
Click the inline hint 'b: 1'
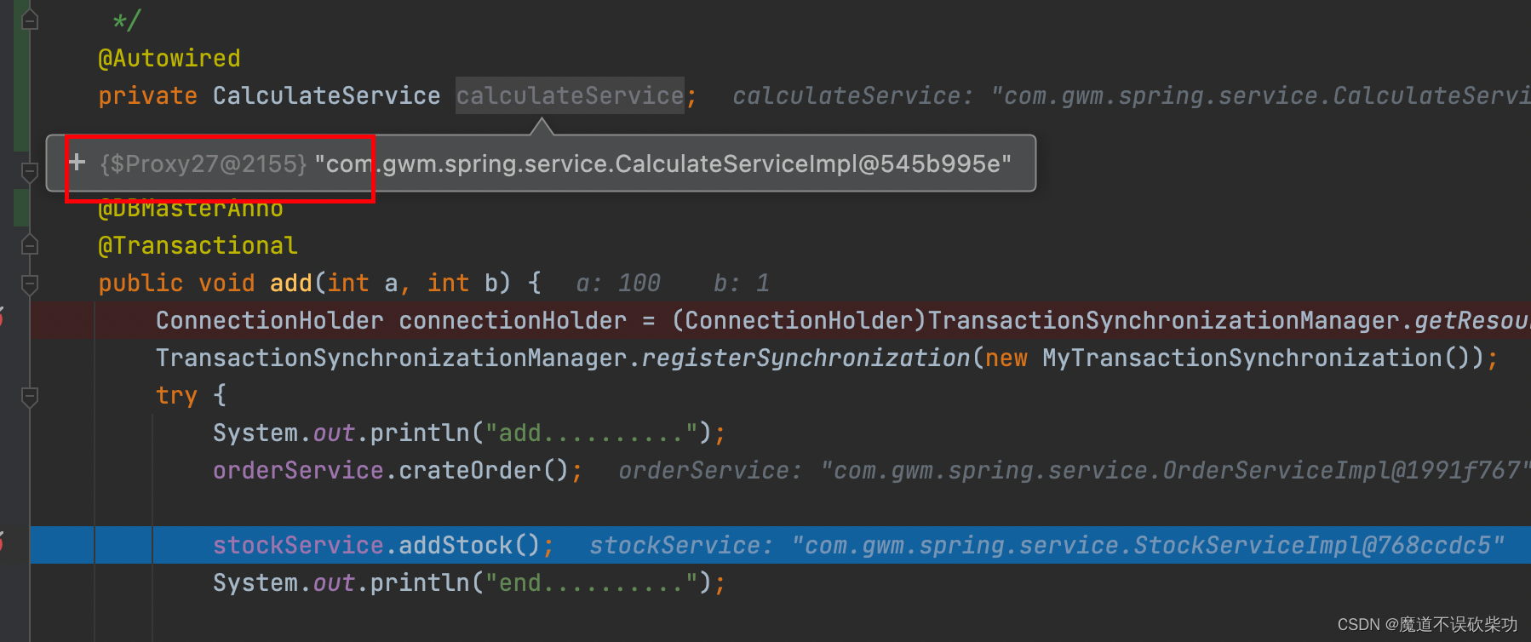[x=742, y=283]
